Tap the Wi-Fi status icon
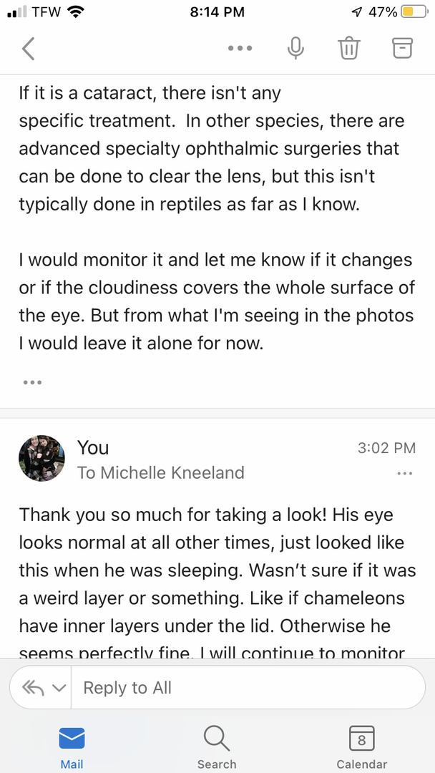The height and width of the screenshot is (773, 435). (x=77, y=12)
